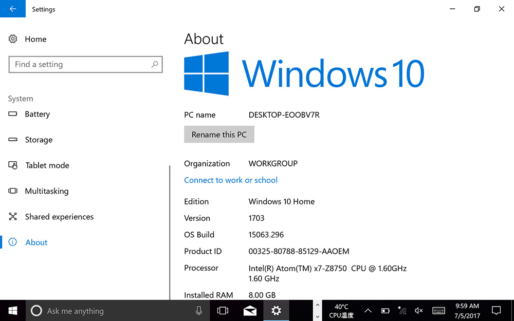514x321 pixels.
Task: Click the Rename this PC button
Action: pyautogui.click(x=219, y=134)
